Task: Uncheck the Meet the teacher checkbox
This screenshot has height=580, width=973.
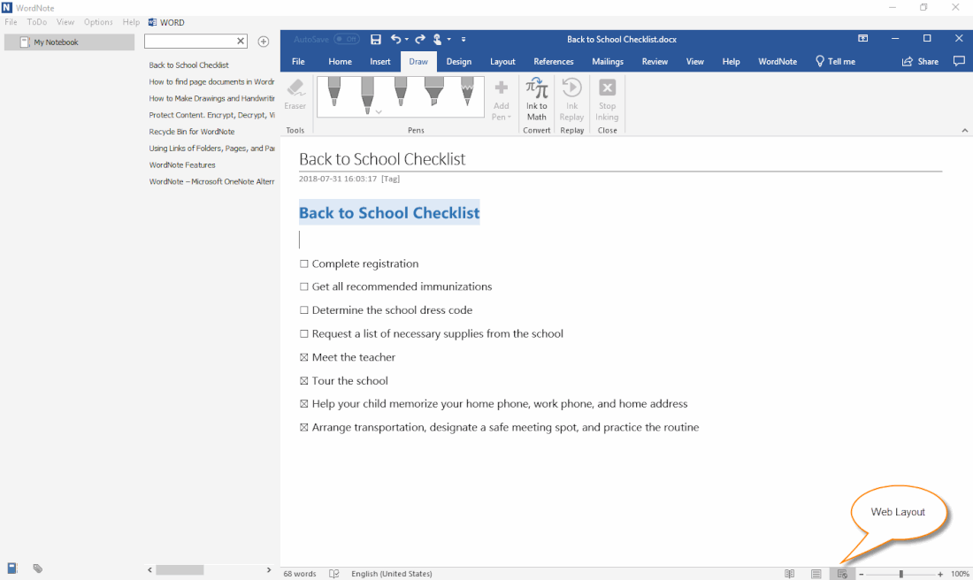Action: (x=304, y=357)
